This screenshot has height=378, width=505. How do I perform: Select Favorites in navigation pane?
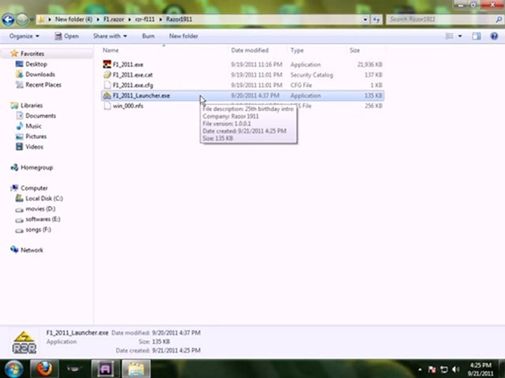click(32, 54)
